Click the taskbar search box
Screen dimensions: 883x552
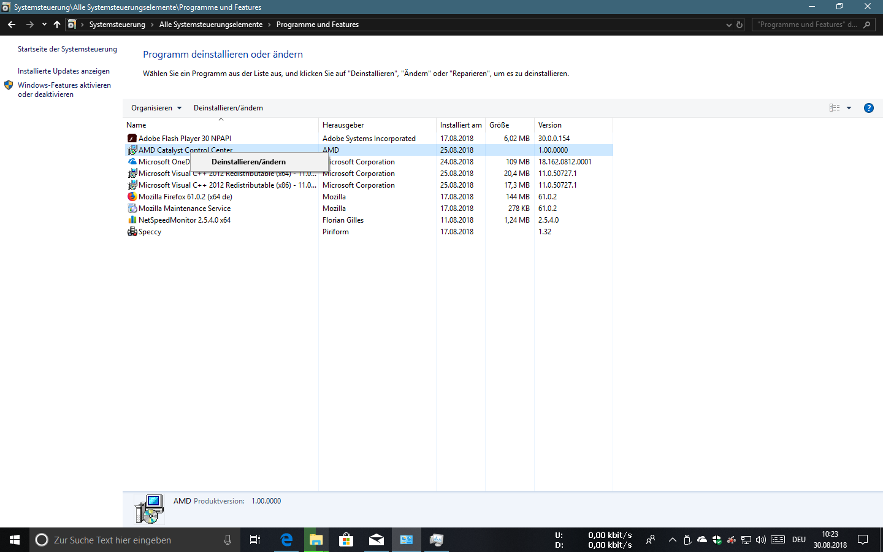(135, 540)
